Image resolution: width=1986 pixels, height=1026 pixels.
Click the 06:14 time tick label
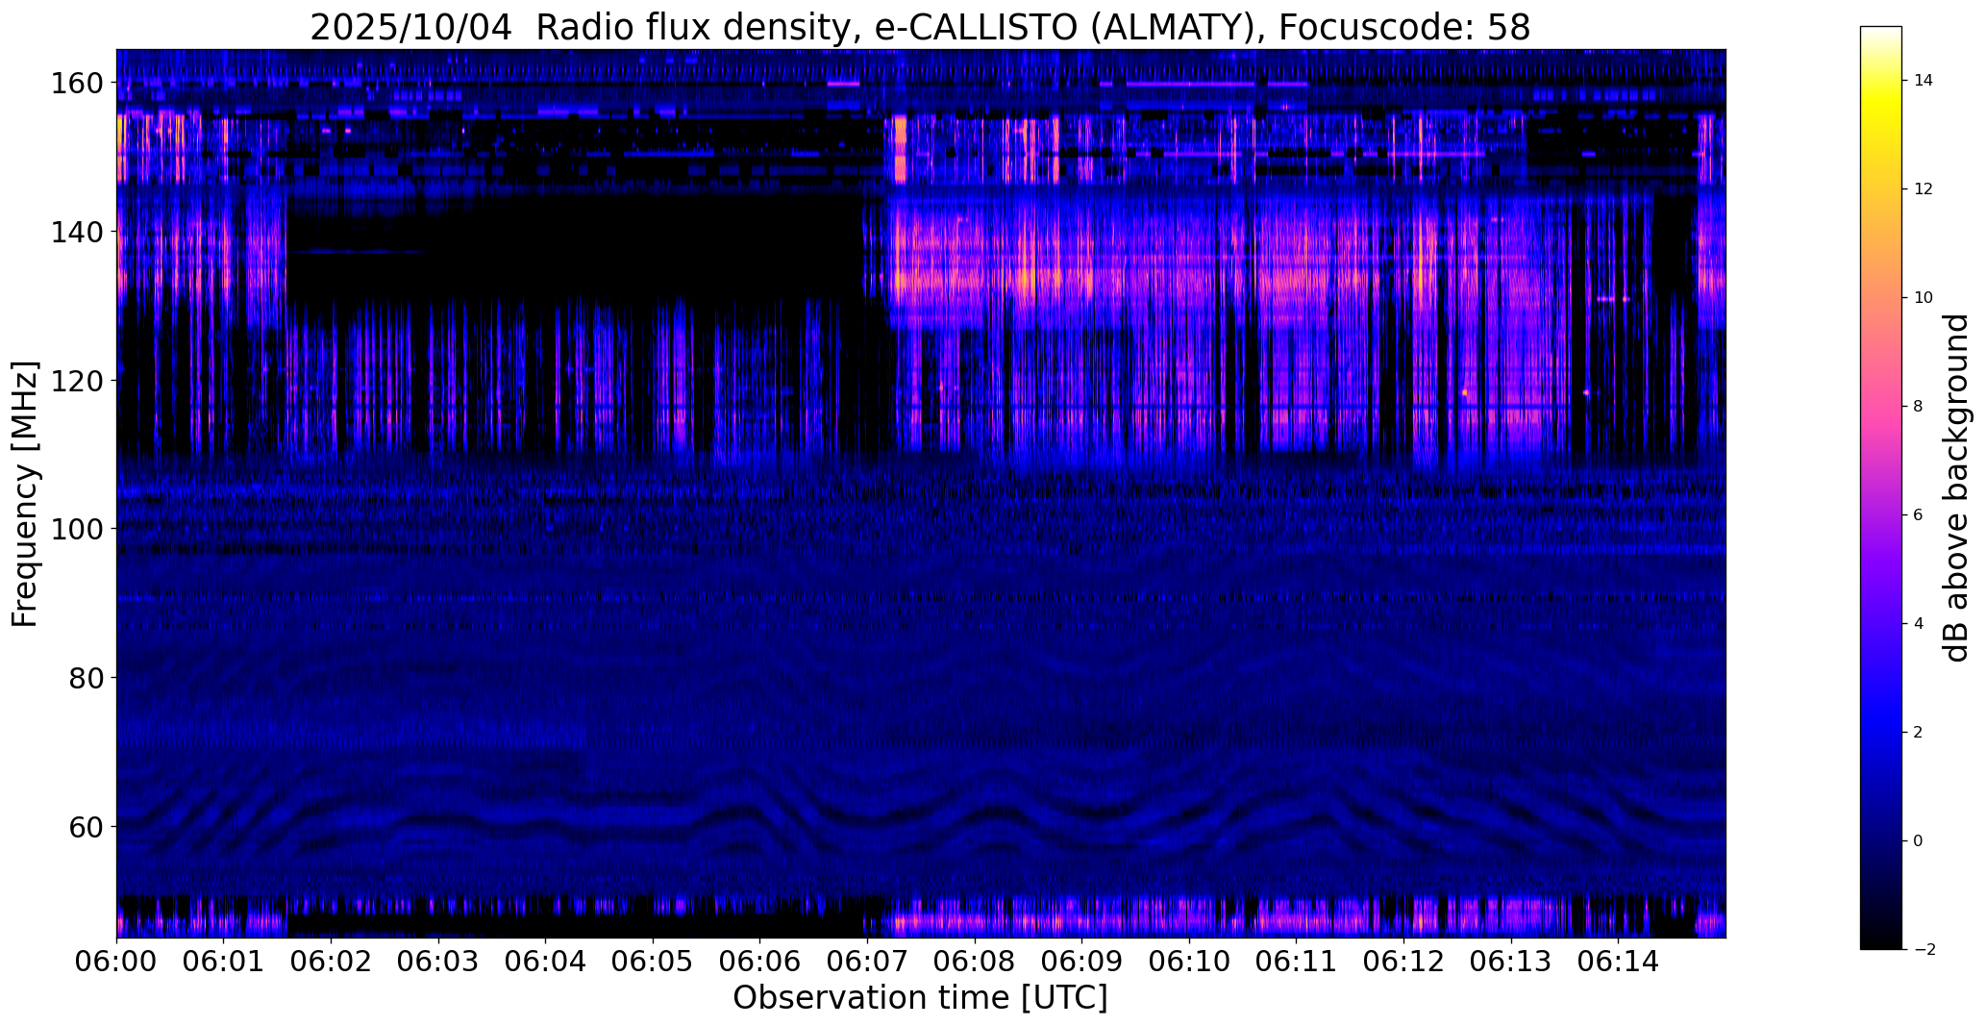pyautogui.click(x=1618, y=961)
